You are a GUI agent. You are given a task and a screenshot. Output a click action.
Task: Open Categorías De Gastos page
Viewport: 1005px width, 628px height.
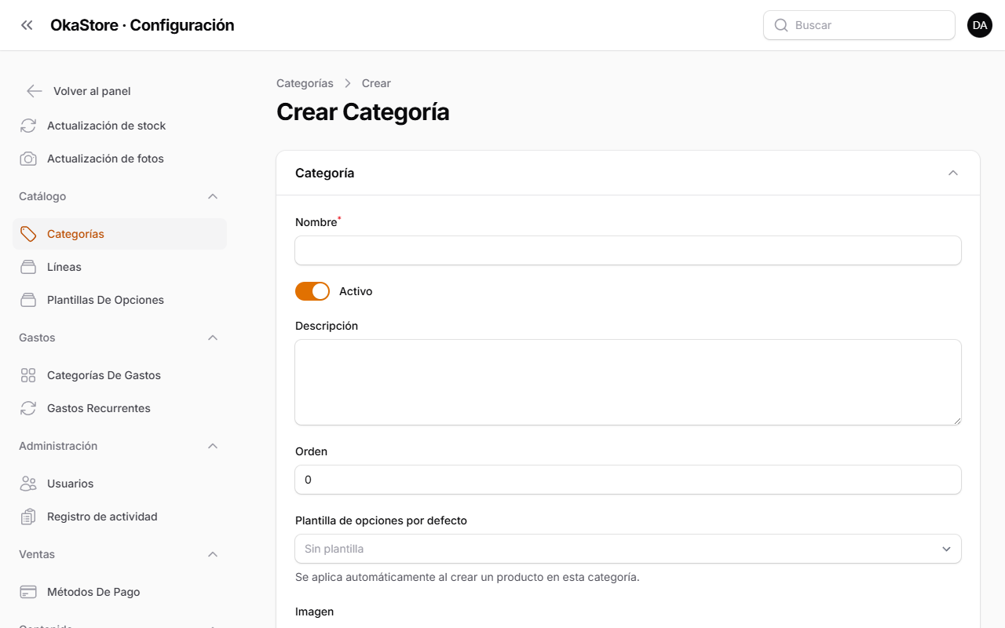pos(119,375)
